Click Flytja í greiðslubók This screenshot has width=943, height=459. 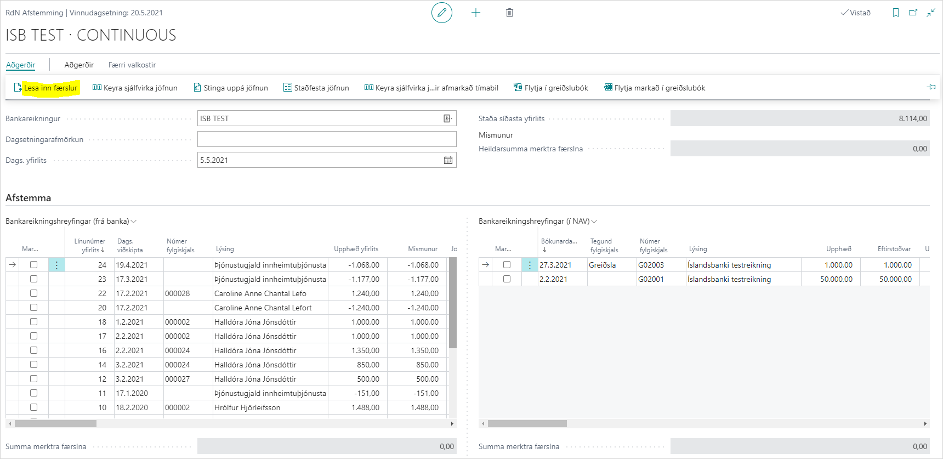[x=551, y=88]
